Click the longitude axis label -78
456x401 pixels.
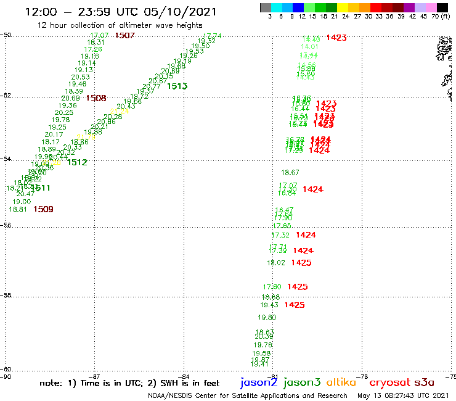coord(363,376)
